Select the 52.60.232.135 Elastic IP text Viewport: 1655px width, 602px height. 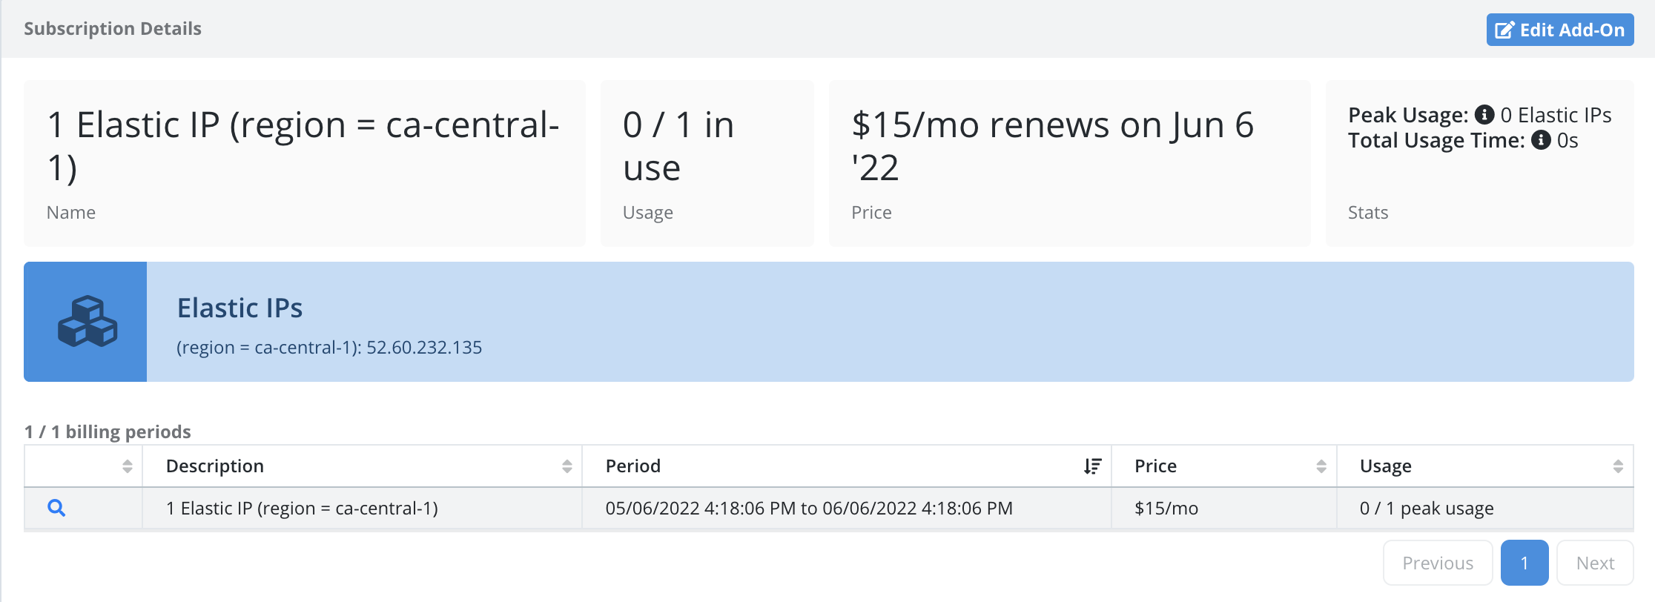pos(424,347)
